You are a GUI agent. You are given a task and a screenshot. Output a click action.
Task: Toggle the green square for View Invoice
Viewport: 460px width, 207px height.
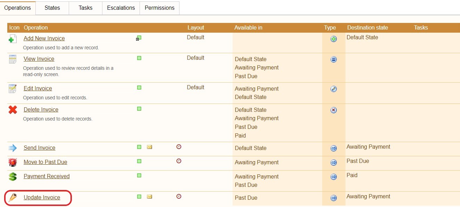[x=139, y=58]
